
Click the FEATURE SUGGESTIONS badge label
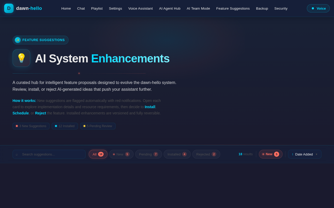[44, 40]
